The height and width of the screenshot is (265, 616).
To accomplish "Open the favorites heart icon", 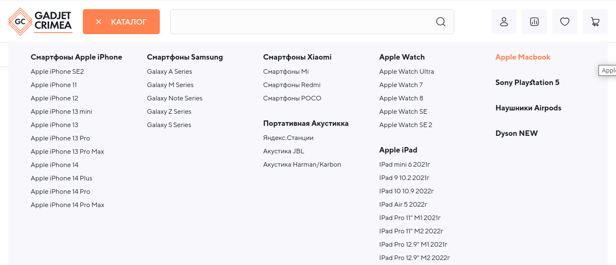I will coord(565,22).
